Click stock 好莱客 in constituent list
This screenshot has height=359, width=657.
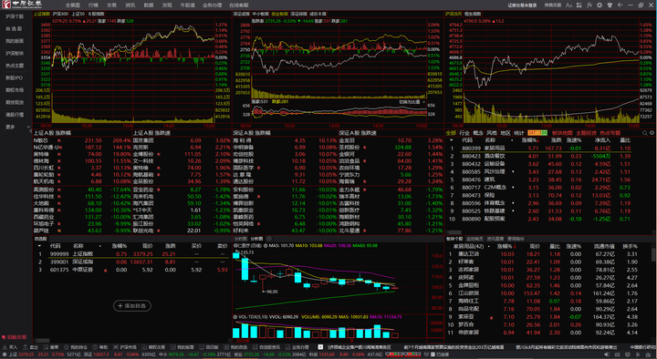[x=465, y=262]
